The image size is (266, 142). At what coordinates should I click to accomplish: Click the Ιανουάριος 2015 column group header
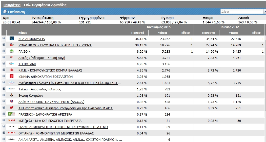[x=158, y=27]
